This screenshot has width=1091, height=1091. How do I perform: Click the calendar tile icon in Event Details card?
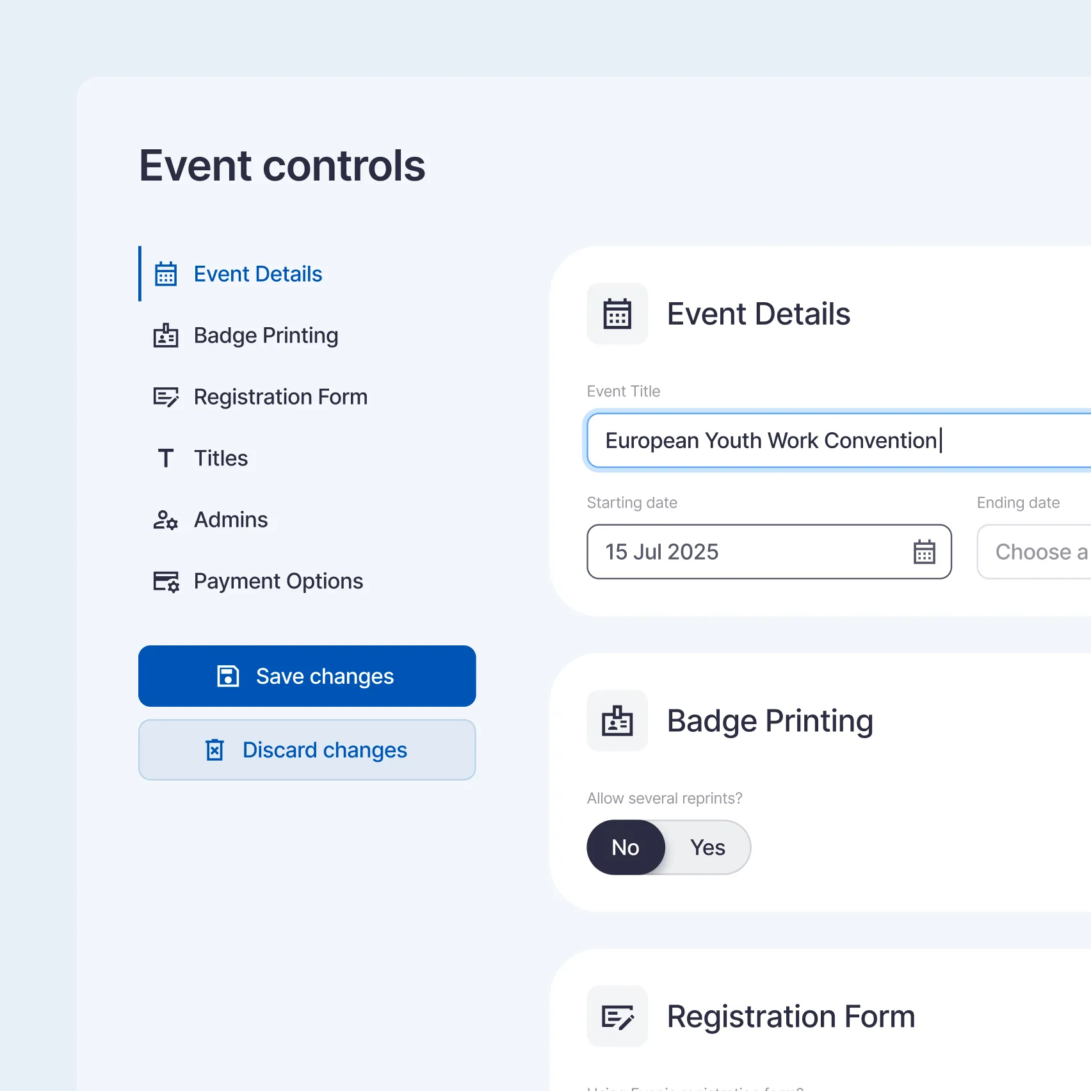click(x=617, y=314)
